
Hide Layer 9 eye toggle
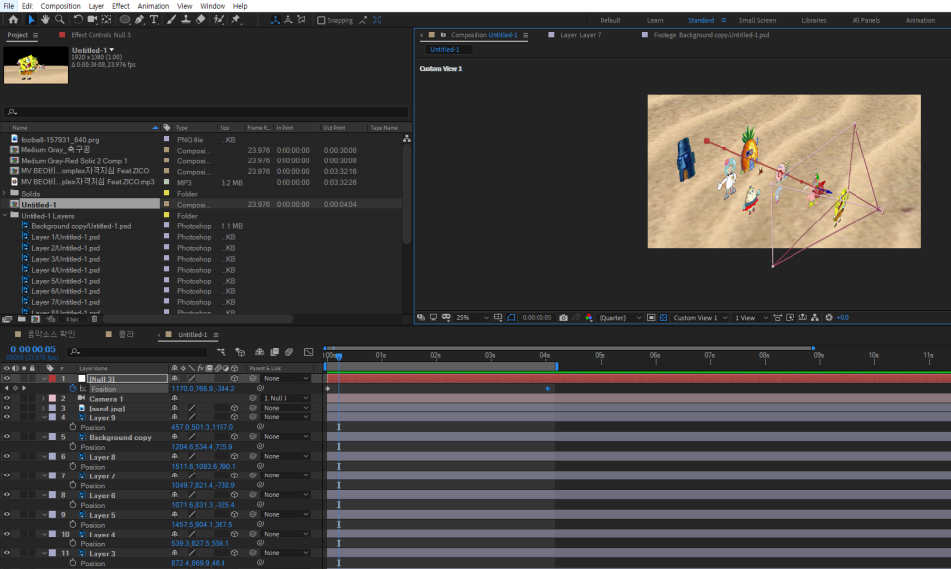(x=7, y=417)
